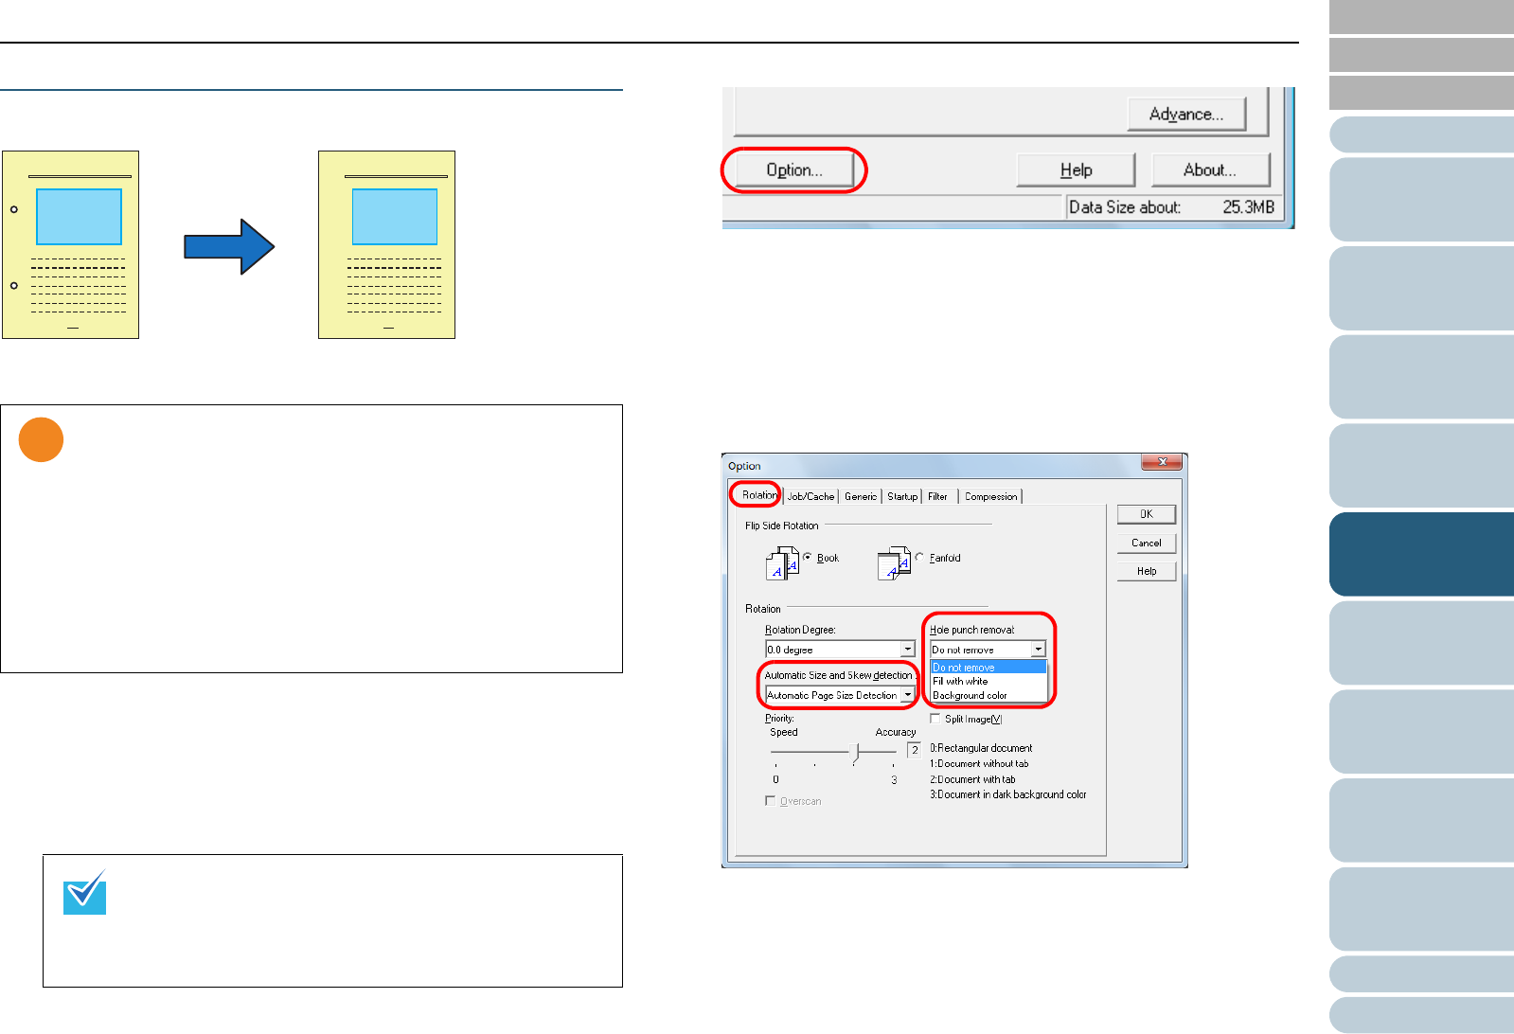Click the orange attention circle icon
Screen dimensions: 1514x1034
[41, 439]
